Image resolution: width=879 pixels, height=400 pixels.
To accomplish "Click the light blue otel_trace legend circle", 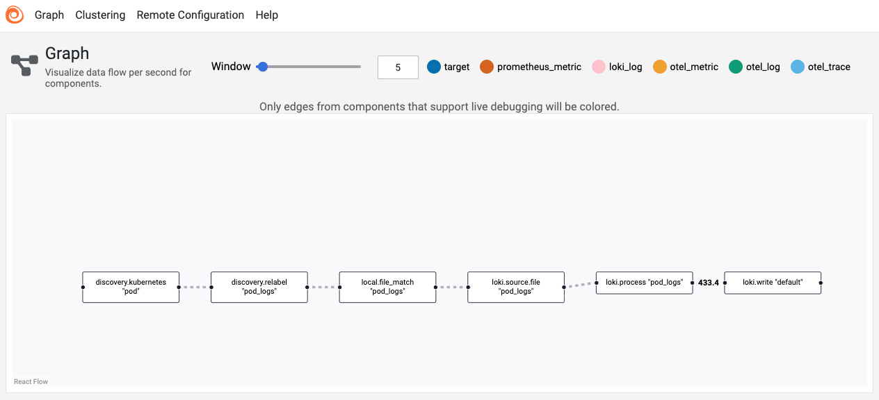I will pyautogui.click(x=798, y=67).
